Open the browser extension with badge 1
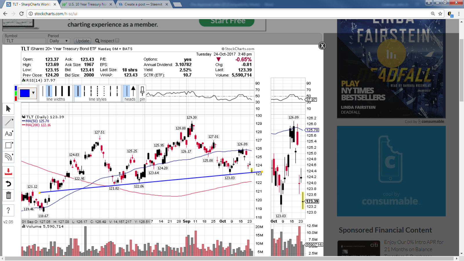 (450, 14)
